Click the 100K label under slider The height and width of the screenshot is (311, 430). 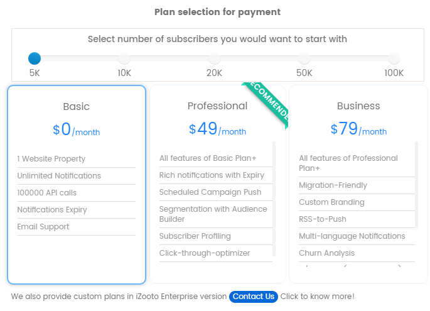pyautogui.click(x=394, y=73)
